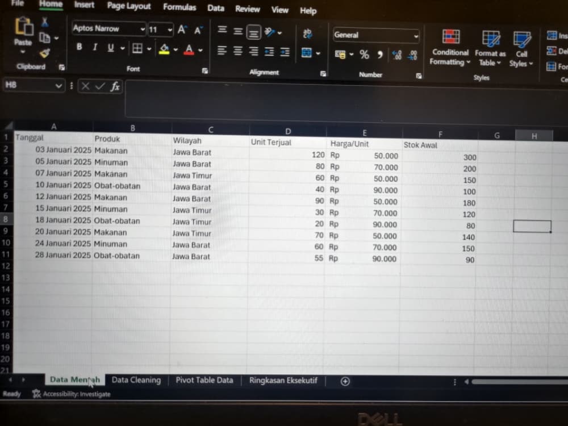The height and width of the screenshot is (426, 568).
Task: Open Number format dialog launcher
Action: click(x=419, y=76)
